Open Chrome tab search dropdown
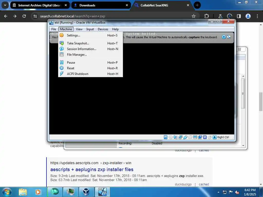 coord(5,5)
